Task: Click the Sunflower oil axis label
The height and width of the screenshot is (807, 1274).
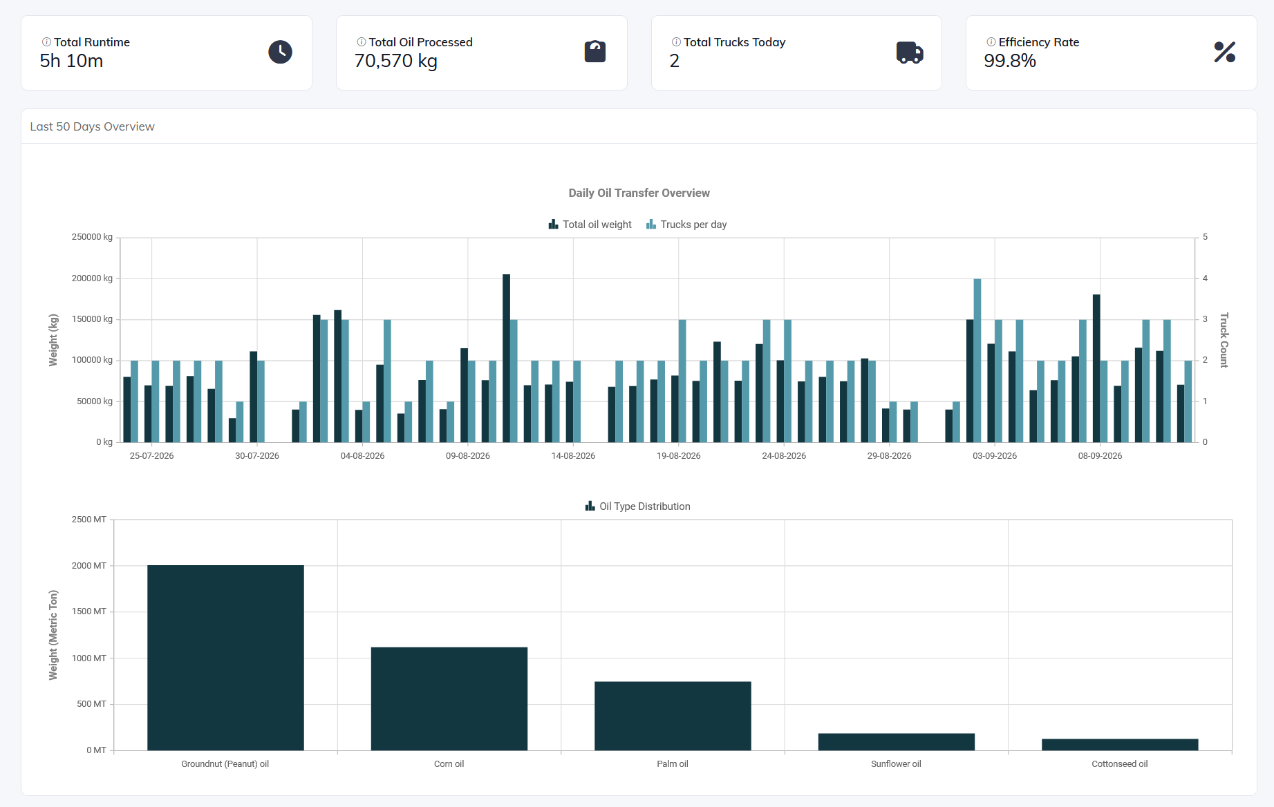Action: point(896,764)
